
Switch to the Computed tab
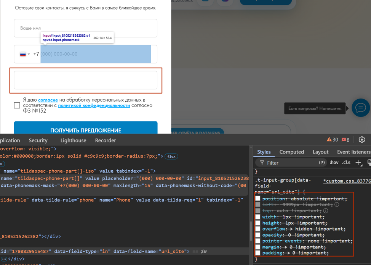click(x=291, y=152)
